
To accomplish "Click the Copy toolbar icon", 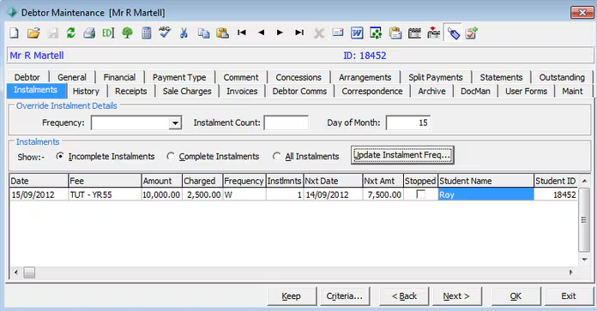I will coord(203,33).
